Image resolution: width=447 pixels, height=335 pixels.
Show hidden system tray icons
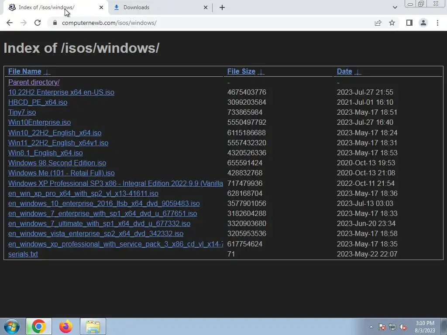(371, 327)
